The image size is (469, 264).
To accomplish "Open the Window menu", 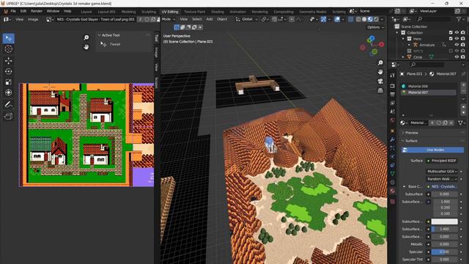I will click(x=53, y=11).
